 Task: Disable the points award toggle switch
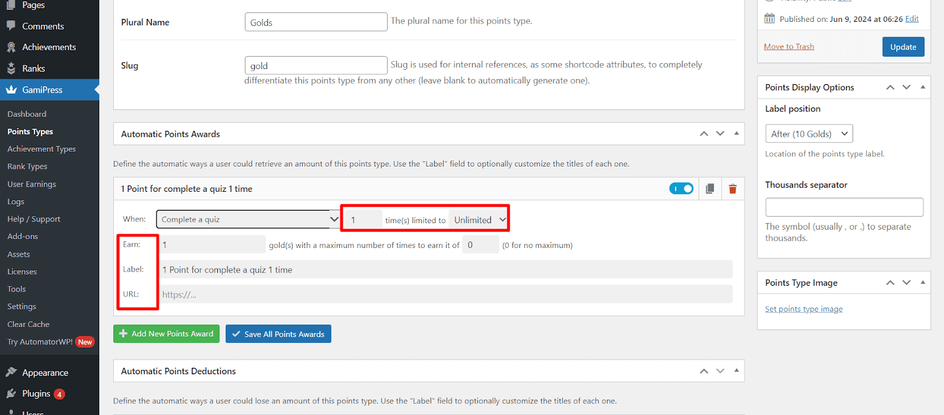[681, 189]
